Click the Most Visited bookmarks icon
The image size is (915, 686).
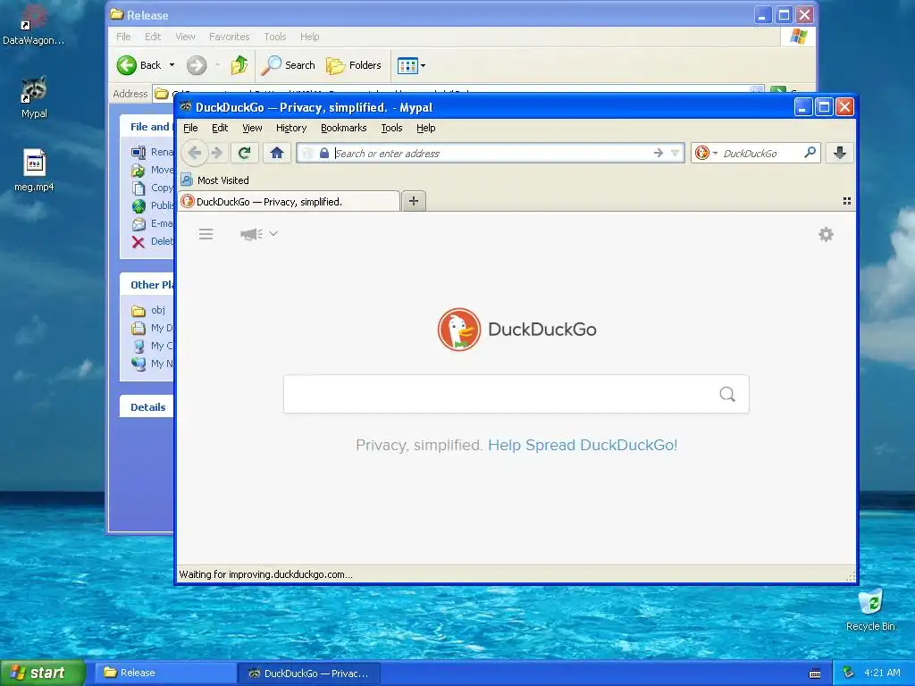tap(187, 180)
